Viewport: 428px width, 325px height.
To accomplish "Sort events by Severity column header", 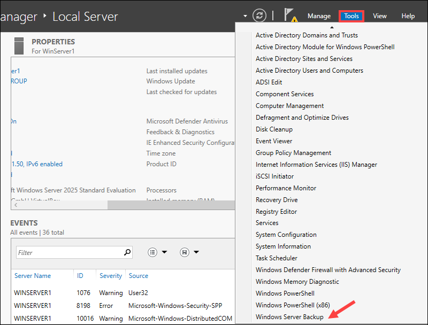I will 111,276.
